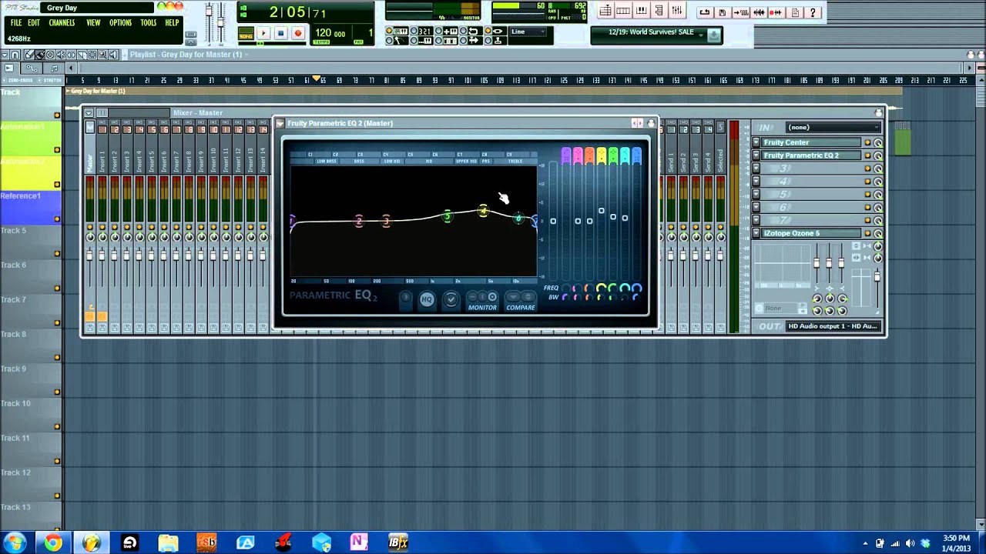Open the VIEW menu
The image size is (986, 554).
point(93,23)
